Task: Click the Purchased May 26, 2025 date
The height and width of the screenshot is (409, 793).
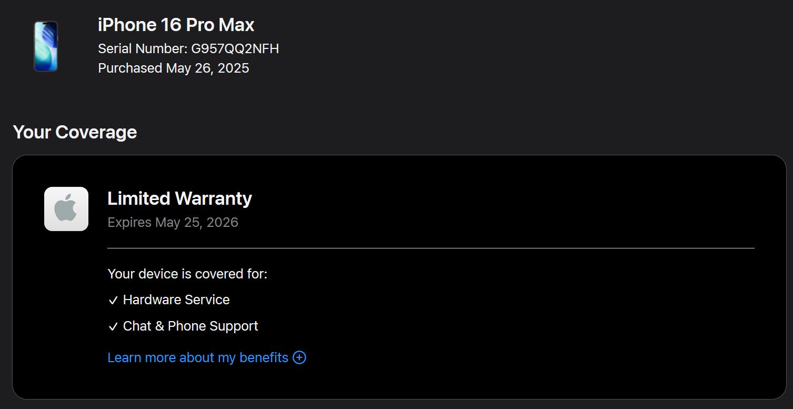Action: (207, 68)
